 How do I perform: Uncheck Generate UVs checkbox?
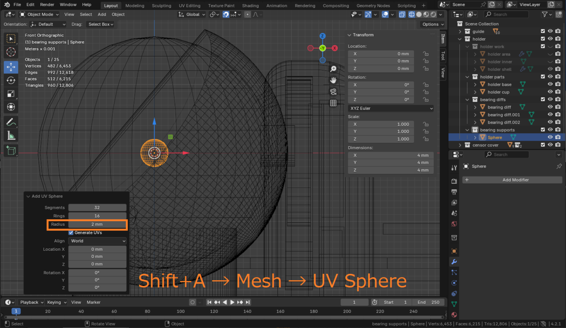click(x=71, y=233)
